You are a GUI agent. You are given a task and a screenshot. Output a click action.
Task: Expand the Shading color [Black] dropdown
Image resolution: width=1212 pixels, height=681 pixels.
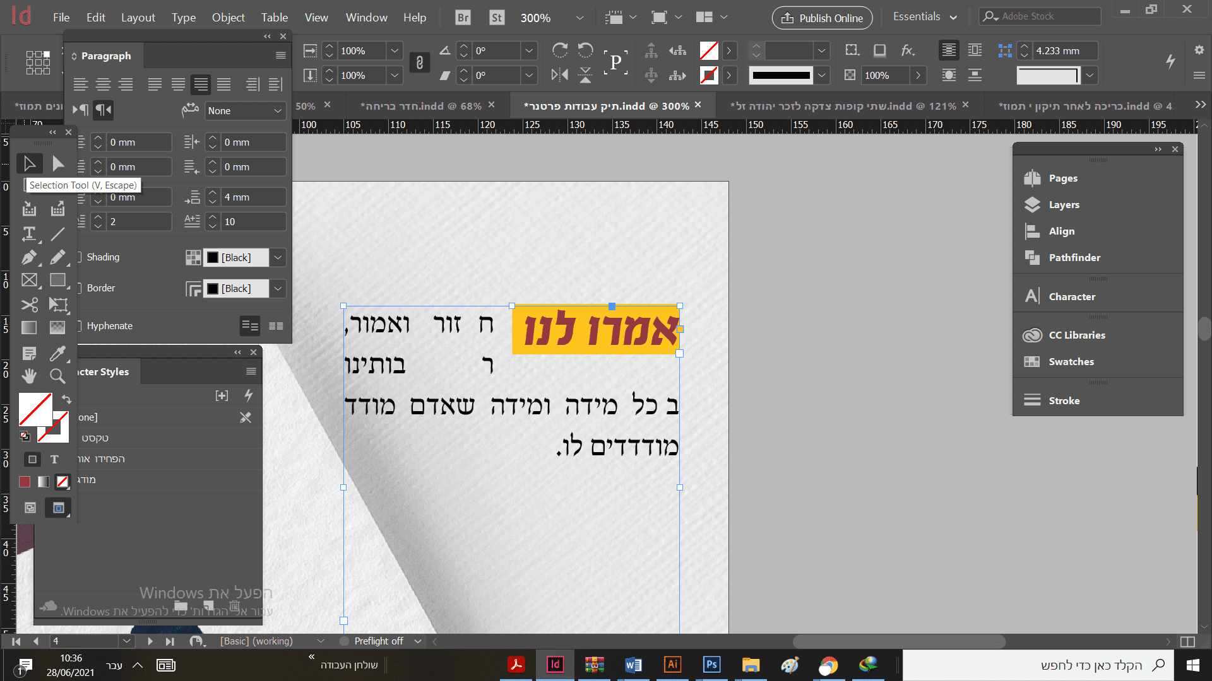click(x=278, y=257)
